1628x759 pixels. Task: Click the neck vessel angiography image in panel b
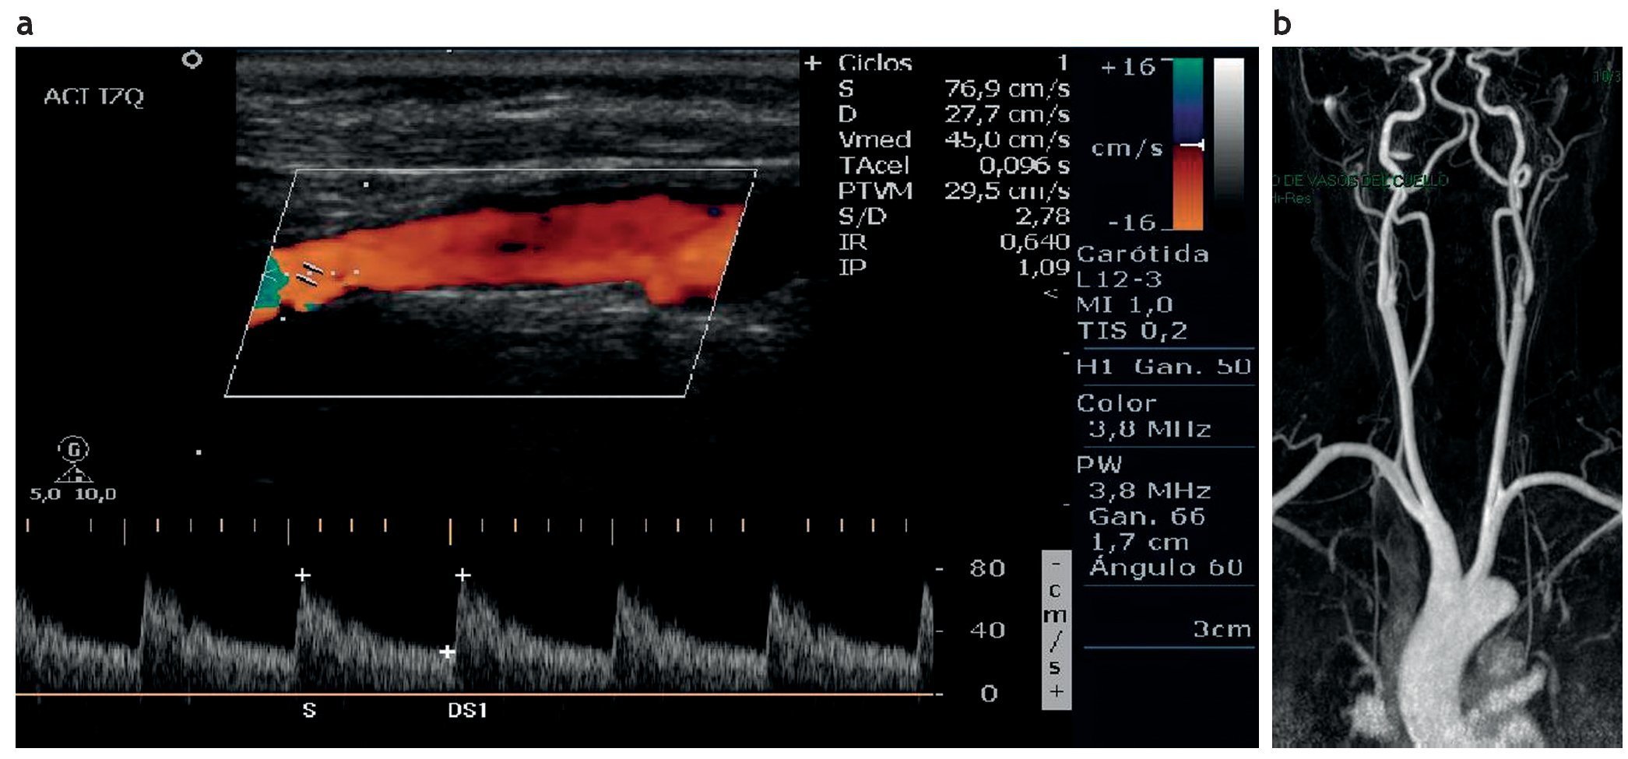click(x=1447, y=397)
